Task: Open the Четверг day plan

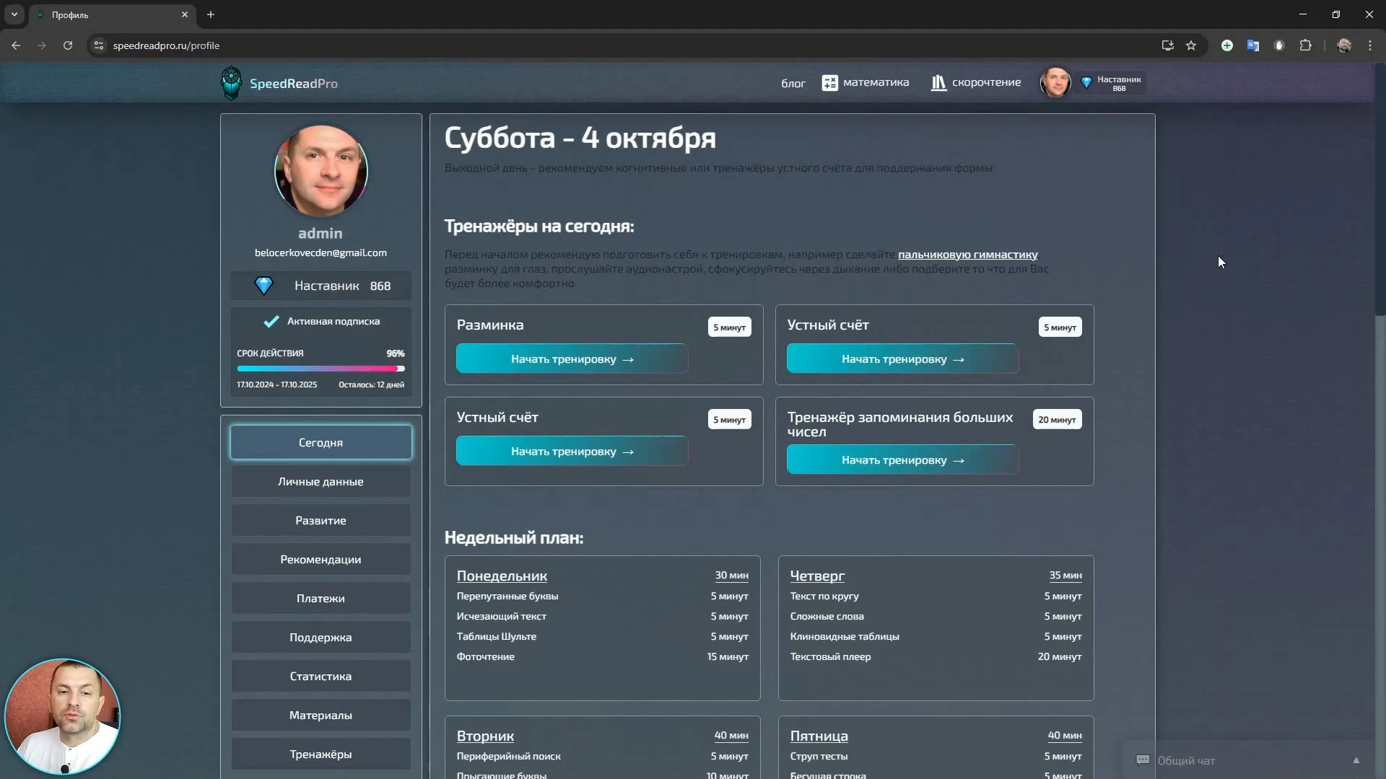Action: point(817,576)
